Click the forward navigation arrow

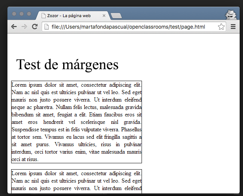[x=24, y=27]
